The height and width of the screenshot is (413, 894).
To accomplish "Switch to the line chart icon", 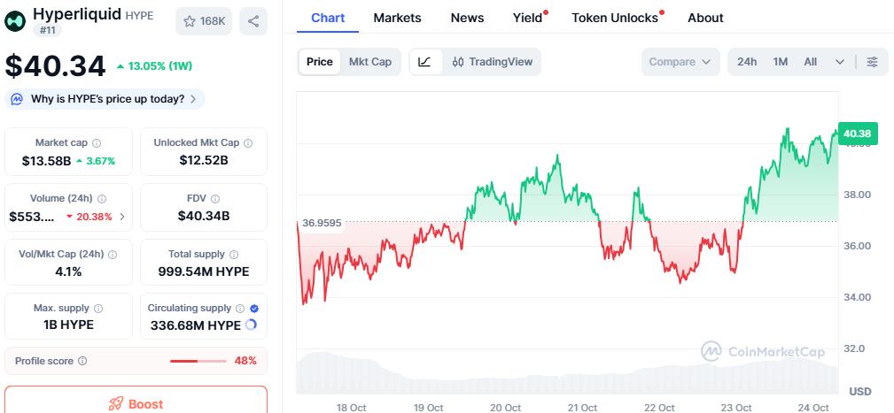I will tap(425, 62).
